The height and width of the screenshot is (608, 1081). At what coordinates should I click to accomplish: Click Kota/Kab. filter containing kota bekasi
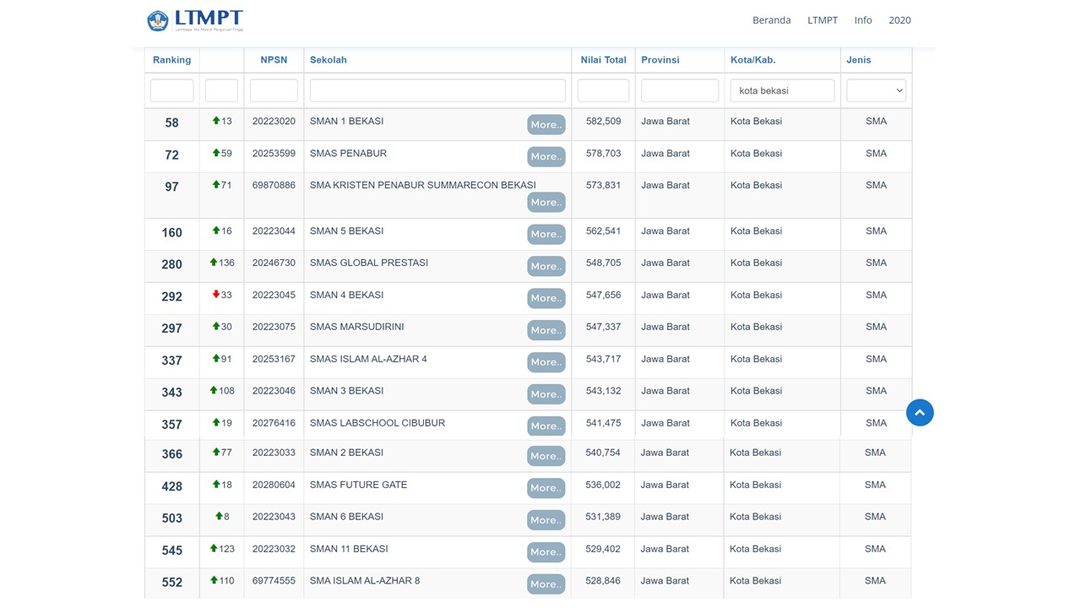tap(782, 90)
